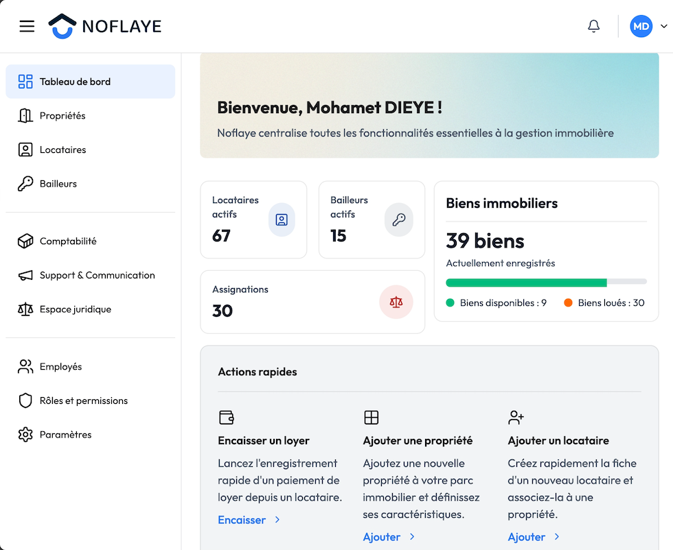Click the "39 biens" count
The width and height of the screenshot is (673, 550).
[x=485, y=241]
